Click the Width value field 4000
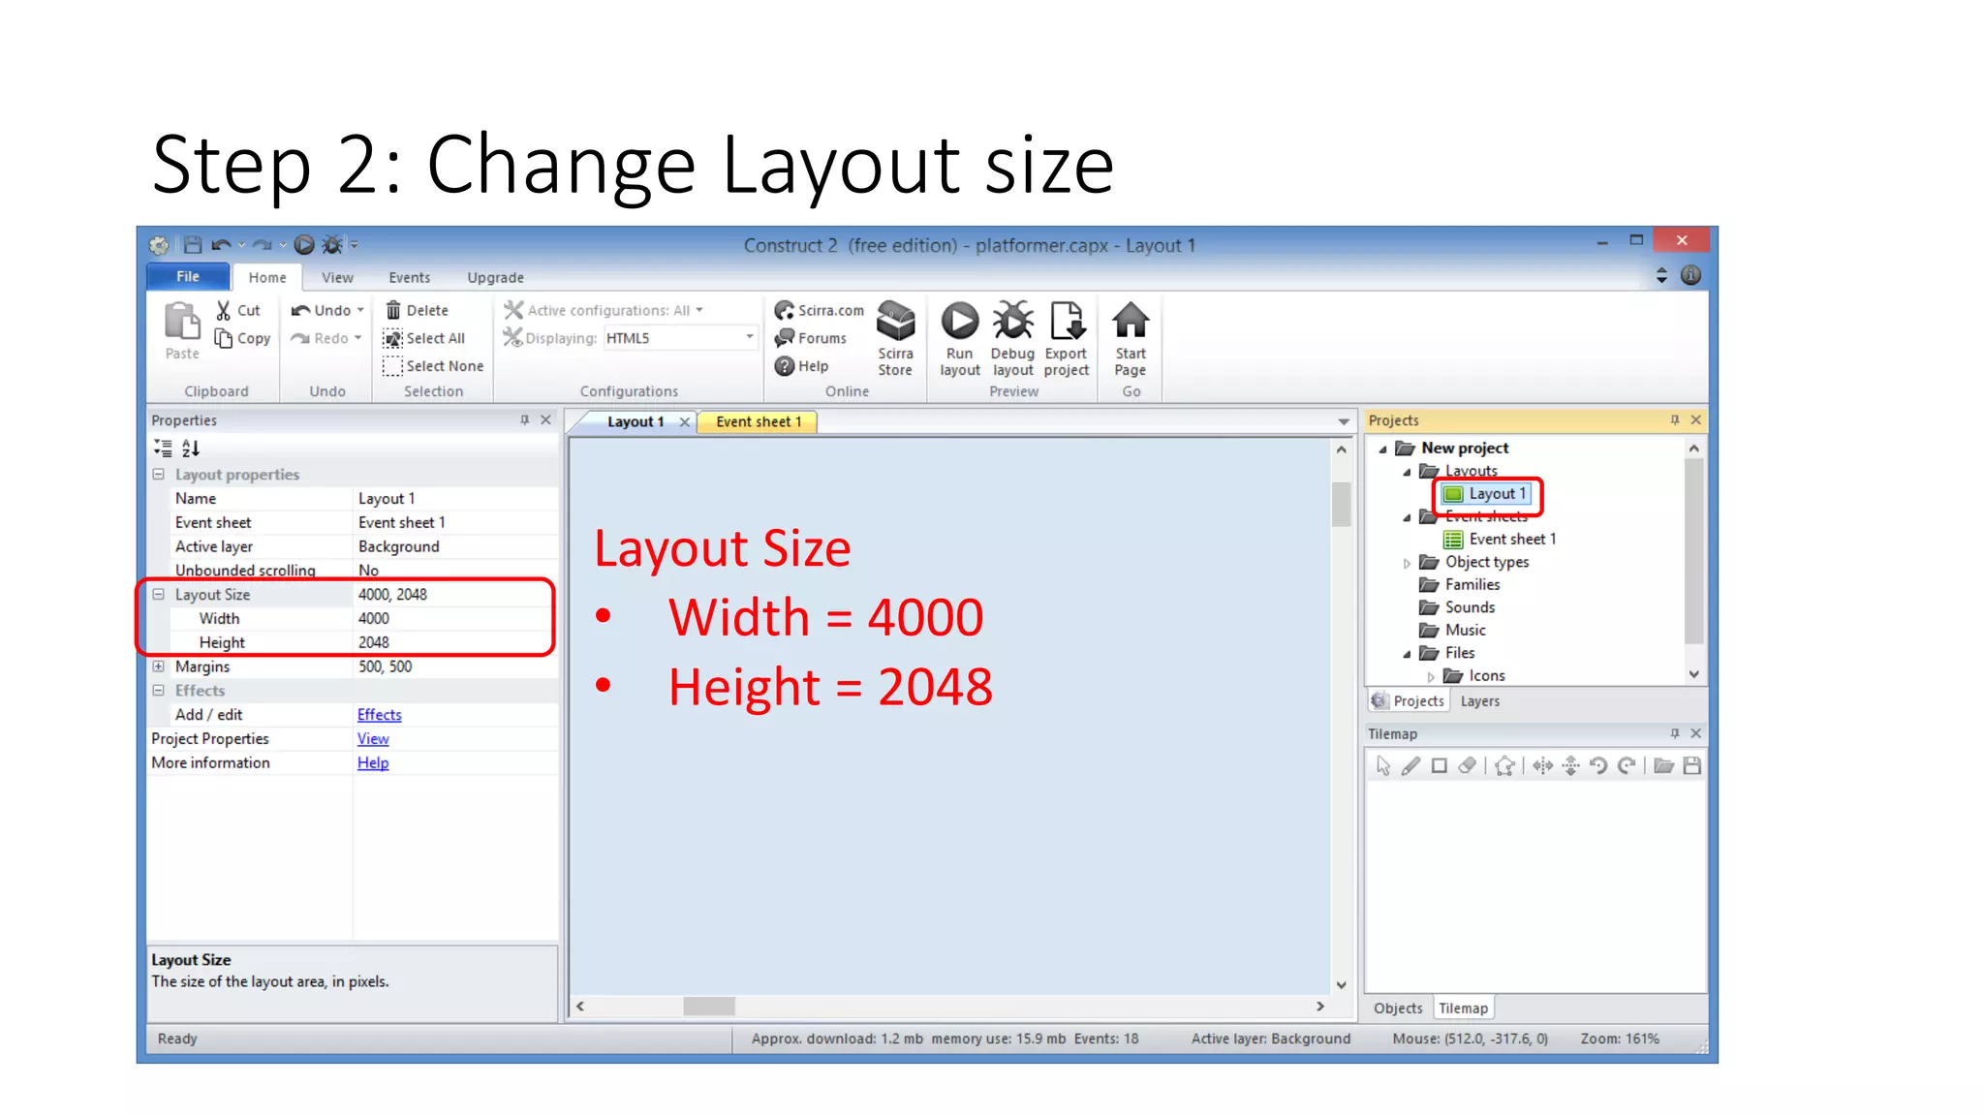The height and width of the screenshot is (1116, 1984). 454,619
